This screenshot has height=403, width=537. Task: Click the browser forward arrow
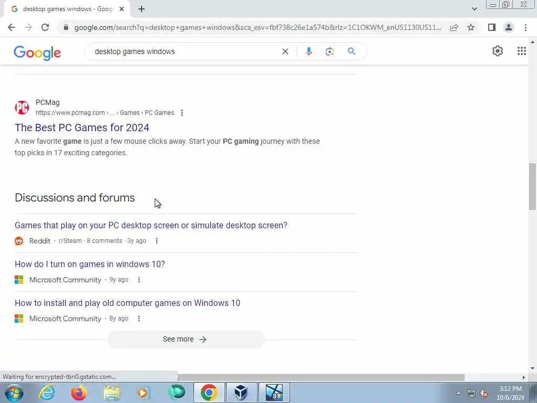tap(28, 27)
